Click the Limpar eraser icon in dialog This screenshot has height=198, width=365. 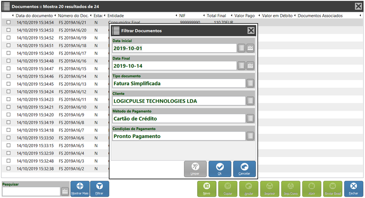pos(195,169)
